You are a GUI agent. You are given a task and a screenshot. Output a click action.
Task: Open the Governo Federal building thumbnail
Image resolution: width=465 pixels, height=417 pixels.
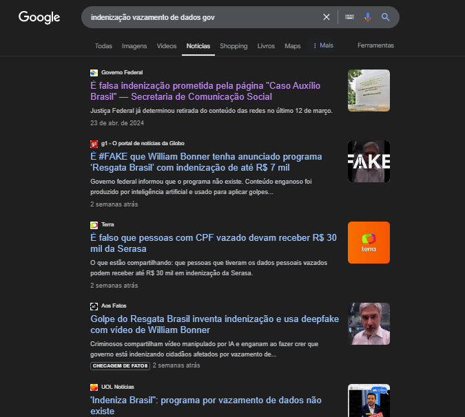369,91
